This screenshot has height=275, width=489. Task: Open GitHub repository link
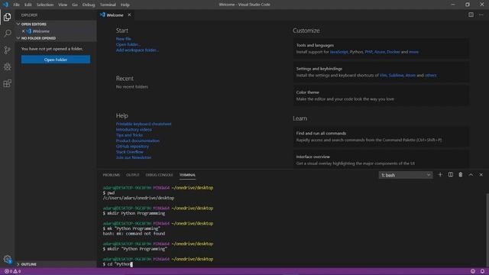132,147
